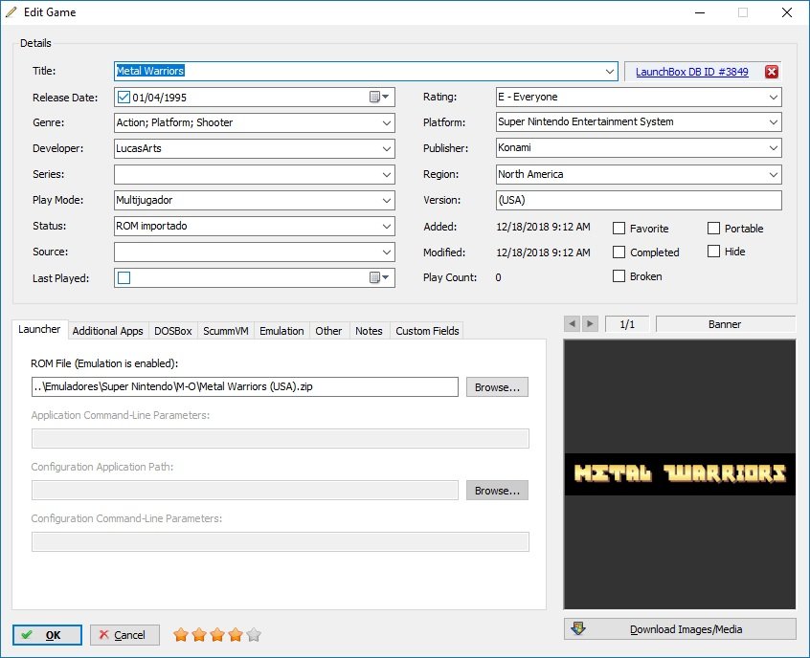Set rating to one star
Screen dimensions: 810x658
tap(181, 635)
